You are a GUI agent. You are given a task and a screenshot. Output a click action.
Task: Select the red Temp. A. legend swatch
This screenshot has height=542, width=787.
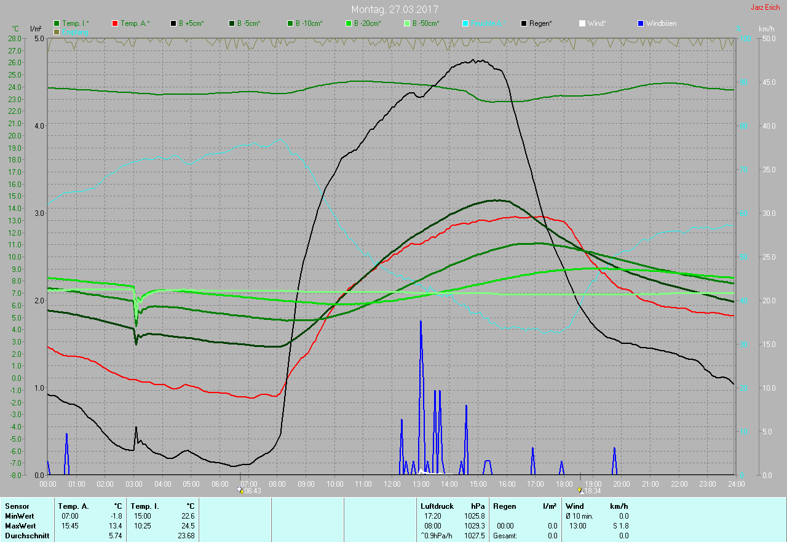(115, 23)
